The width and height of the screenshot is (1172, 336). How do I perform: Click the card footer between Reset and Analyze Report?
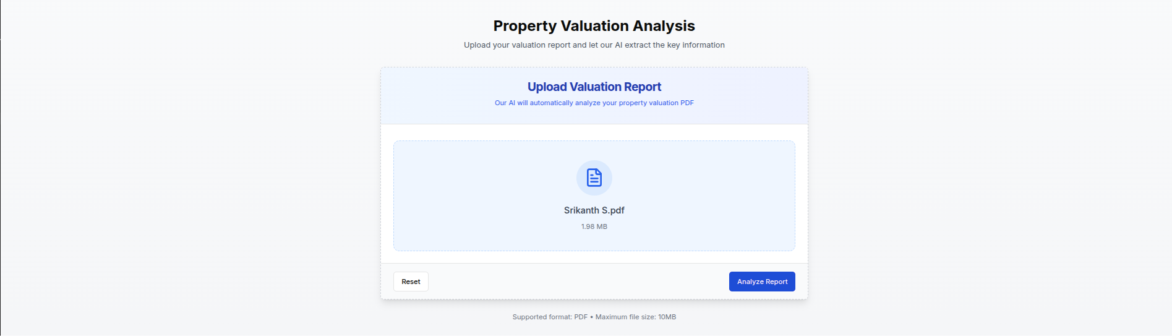pos(575,282)
